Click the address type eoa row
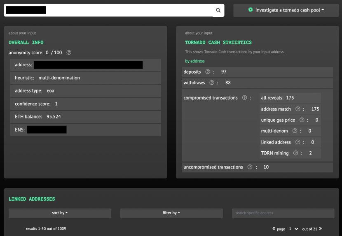Image resolution: width=342 pixels, height=236 pixels. click(86, 91)
